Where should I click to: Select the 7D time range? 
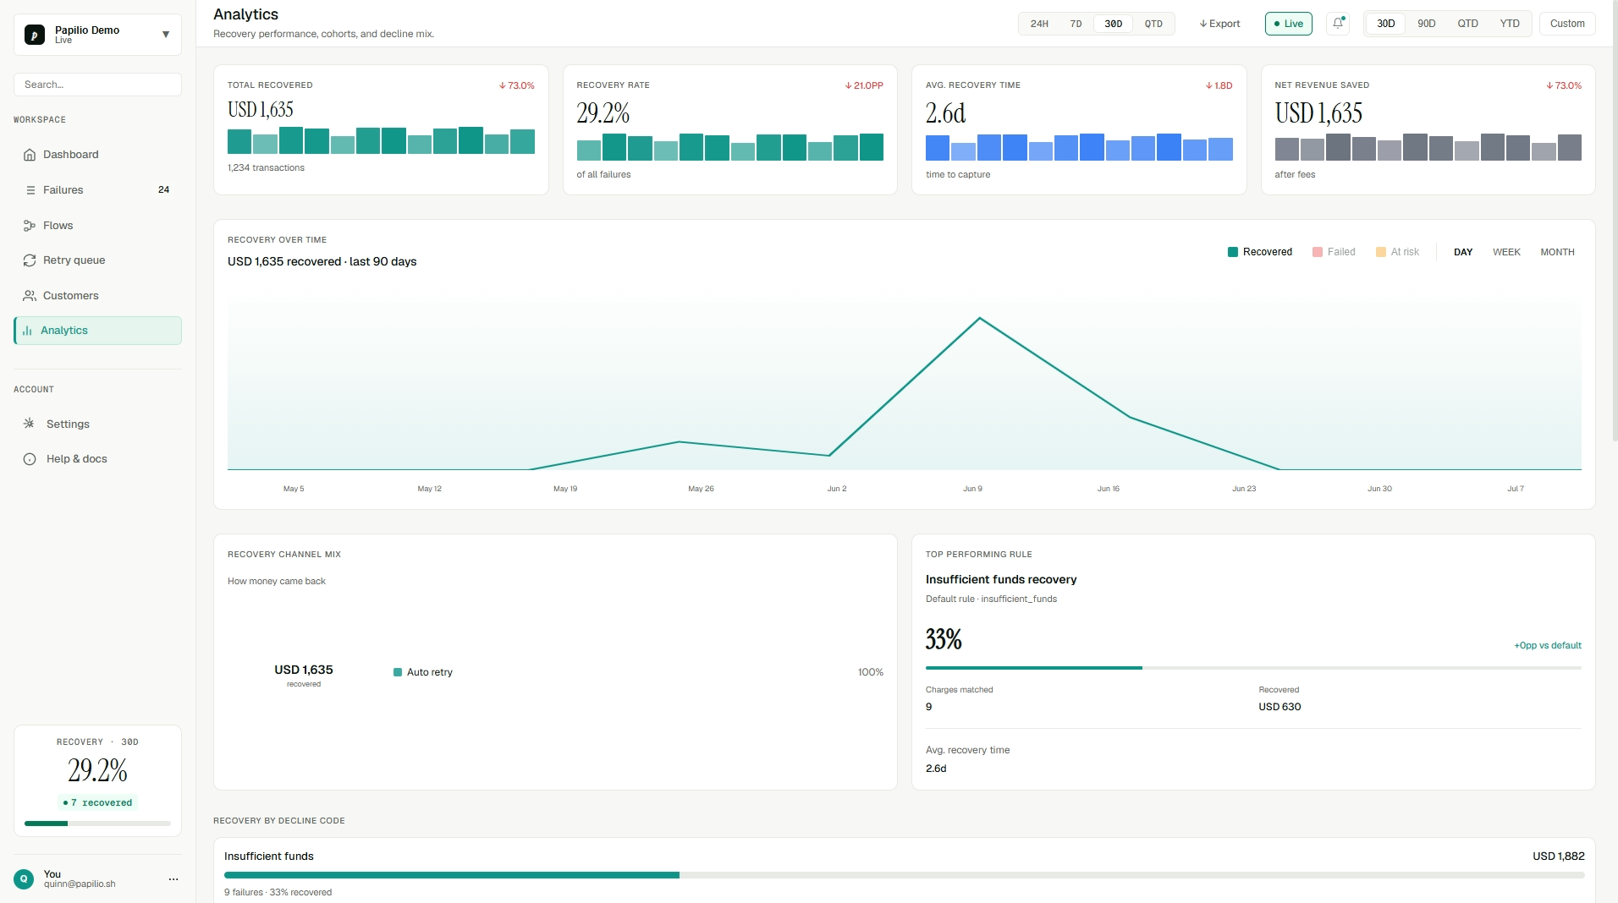coord(1076,24)
